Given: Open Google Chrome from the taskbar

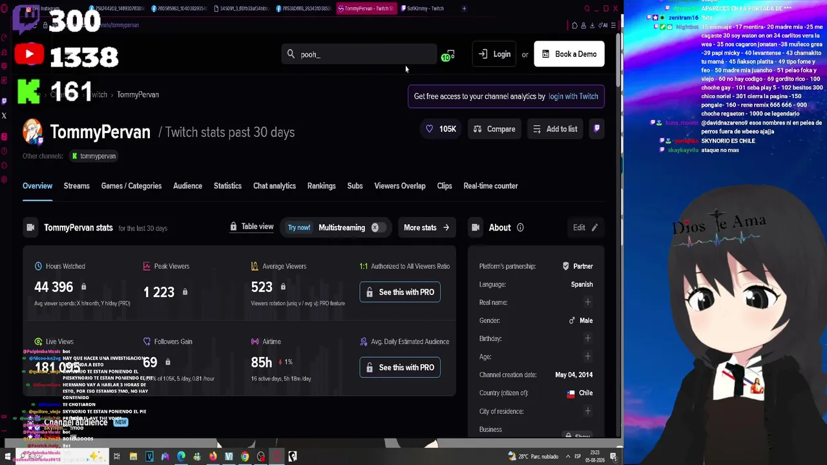Looking at the screenshot, I should point(245,457).
